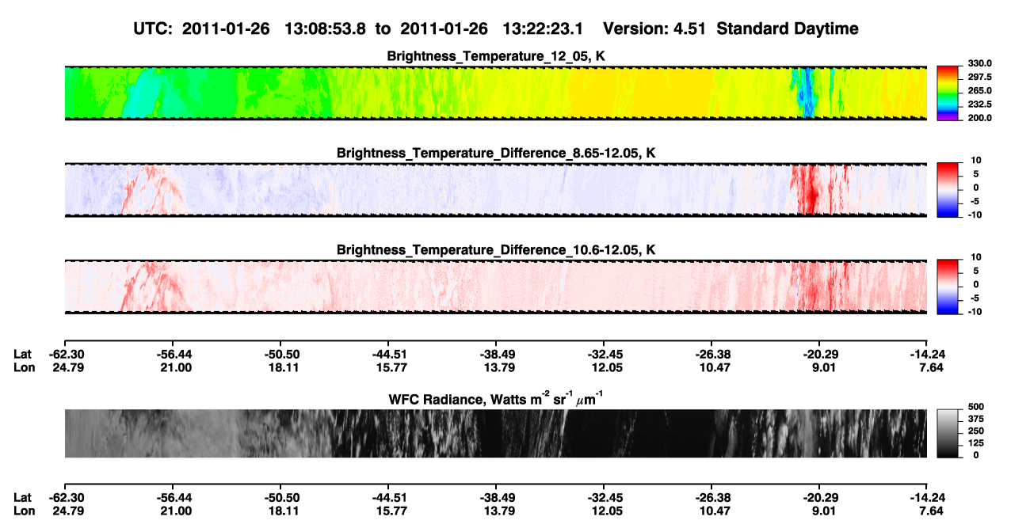Select the 10.6-12.05 difference image strip
This screenshot has height=528, width=1030.
coord(495,287)
